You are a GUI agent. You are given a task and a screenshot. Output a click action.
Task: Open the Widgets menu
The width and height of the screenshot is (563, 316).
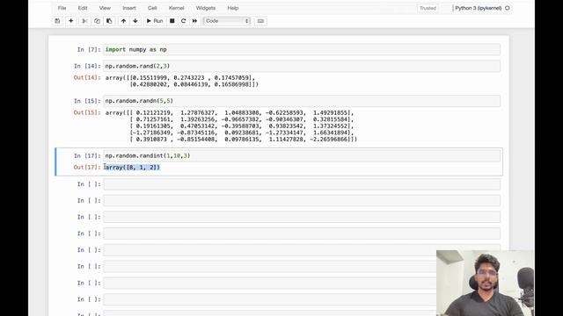pos(206,8)
